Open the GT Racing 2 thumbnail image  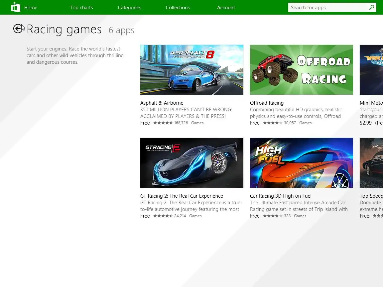pyautogui.click(x=192, y=163)
